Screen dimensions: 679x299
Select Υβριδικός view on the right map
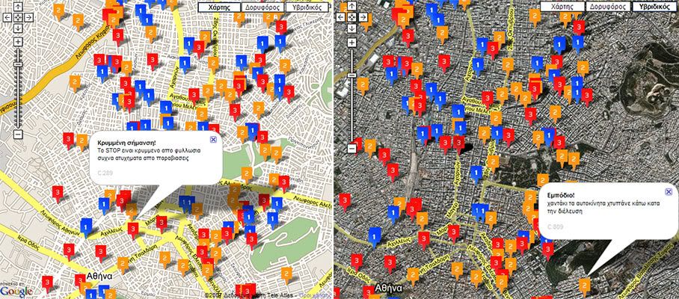click(x=654, y=7)
